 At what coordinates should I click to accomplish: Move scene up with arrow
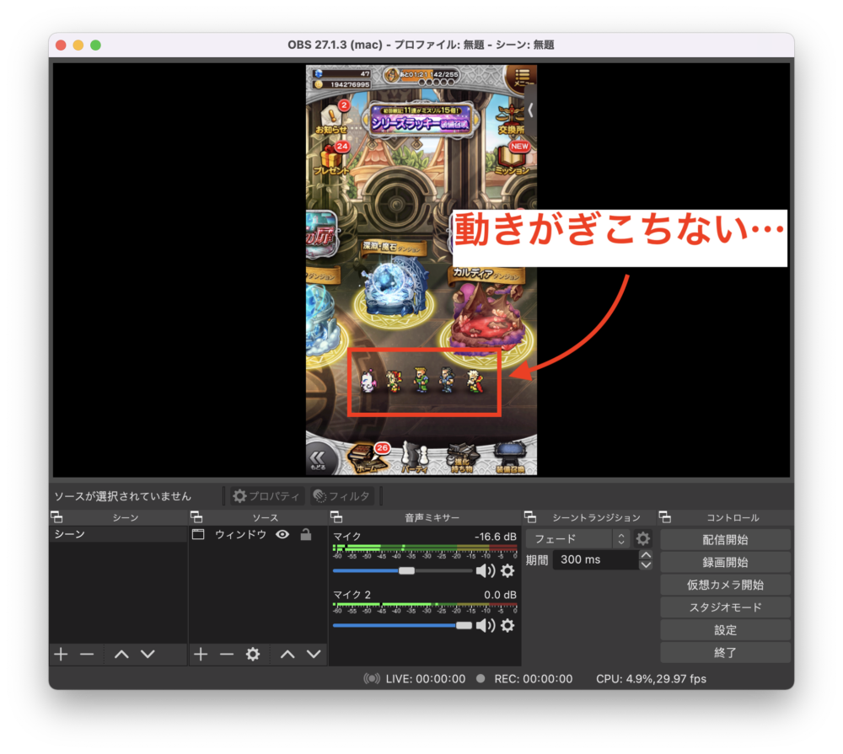(121, 654)
